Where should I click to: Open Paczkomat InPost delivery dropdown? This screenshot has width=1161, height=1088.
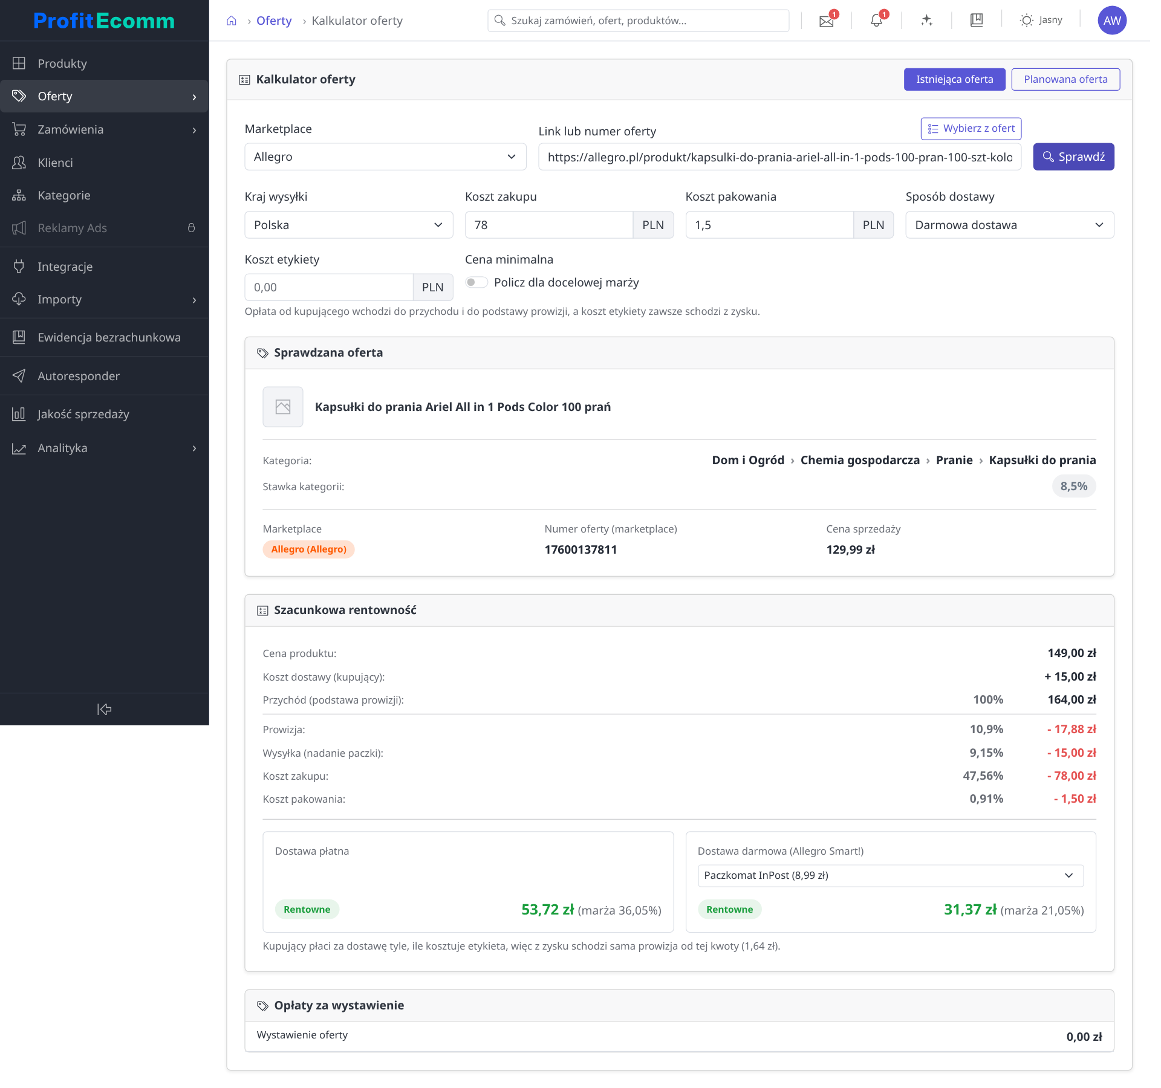click(890, 876)
